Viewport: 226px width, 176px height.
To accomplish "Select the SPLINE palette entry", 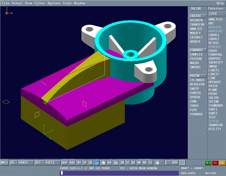I will pyautogui.click(x=213, y=102).
